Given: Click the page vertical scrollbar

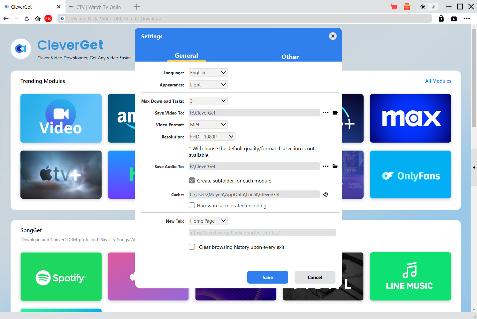Looking at the screenshot, I should click(474, 78).
